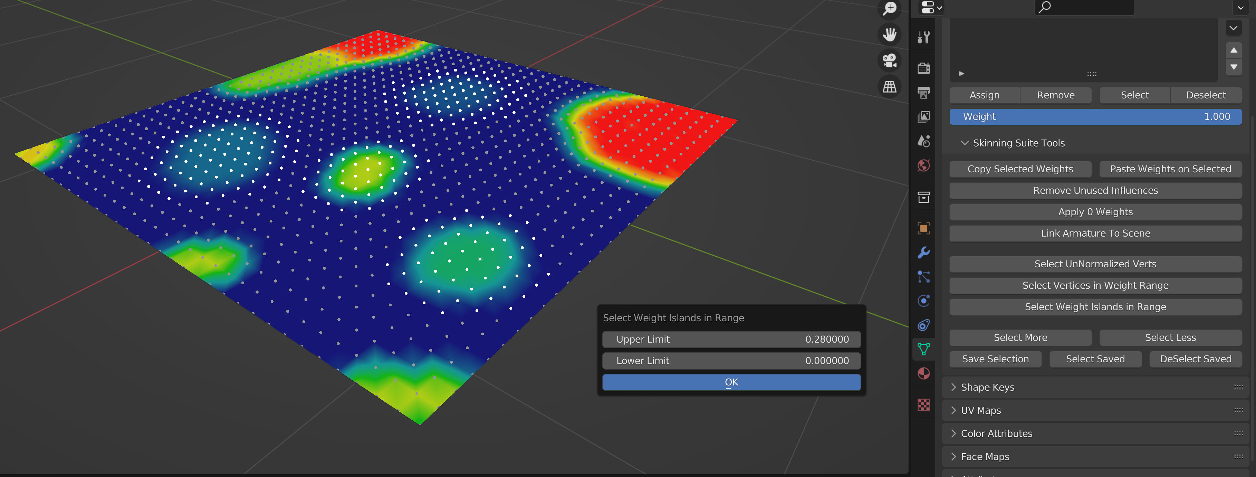This screenshot has height=477, width=1256.
Task: Click Select More
Action: pos(1020,338)
